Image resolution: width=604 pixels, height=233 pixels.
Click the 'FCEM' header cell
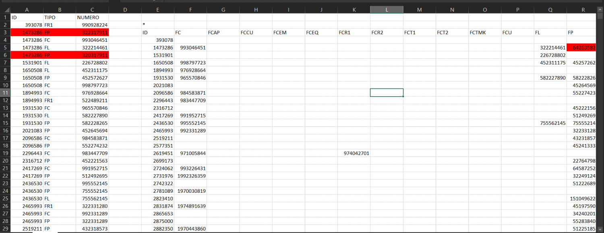click(x=288, y=33)
